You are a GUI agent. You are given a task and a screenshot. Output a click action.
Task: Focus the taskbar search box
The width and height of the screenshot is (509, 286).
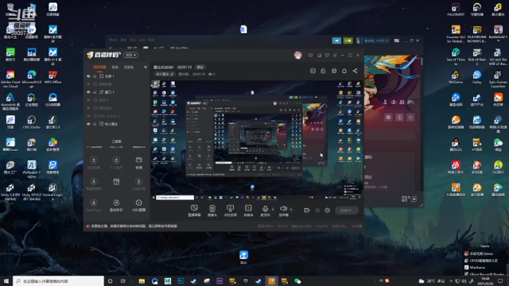[x=58, y=280]
